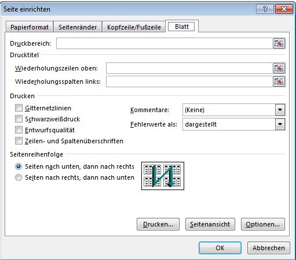Open Seitenansicht print preview
This screenshot has width=296, height=260.
click(x=210, y=224)
